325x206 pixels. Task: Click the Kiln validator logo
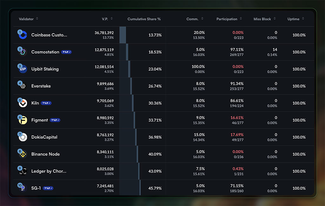click(x=23, y=103)
